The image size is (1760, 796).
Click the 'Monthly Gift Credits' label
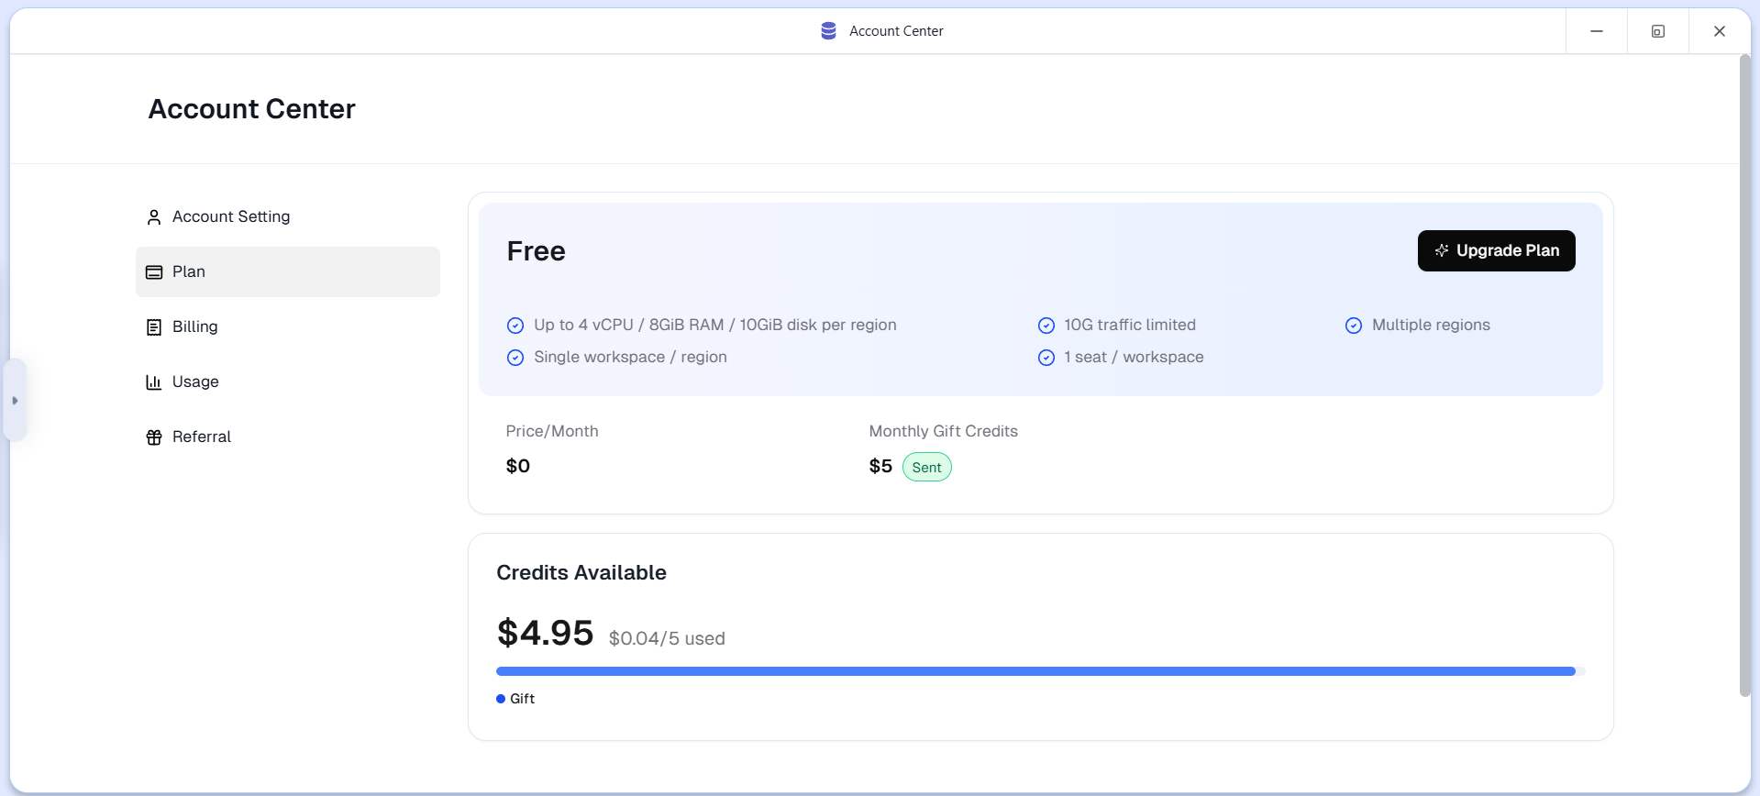tap(943, 431)
